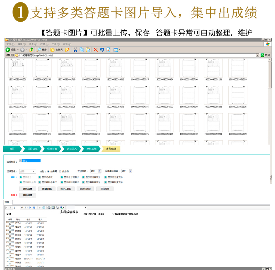The height and width of the screenshot is (270, 275).
Task: Click the Undo arrow icon in toolbar
Action: 102,50
